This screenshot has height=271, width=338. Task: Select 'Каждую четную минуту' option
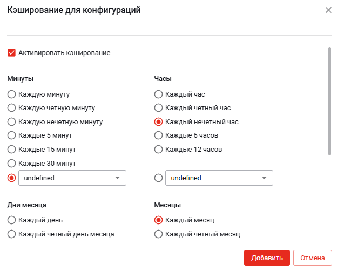click(11, 108)
